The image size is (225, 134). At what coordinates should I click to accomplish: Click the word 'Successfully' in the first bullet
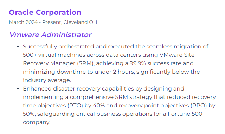coord(40,47)
